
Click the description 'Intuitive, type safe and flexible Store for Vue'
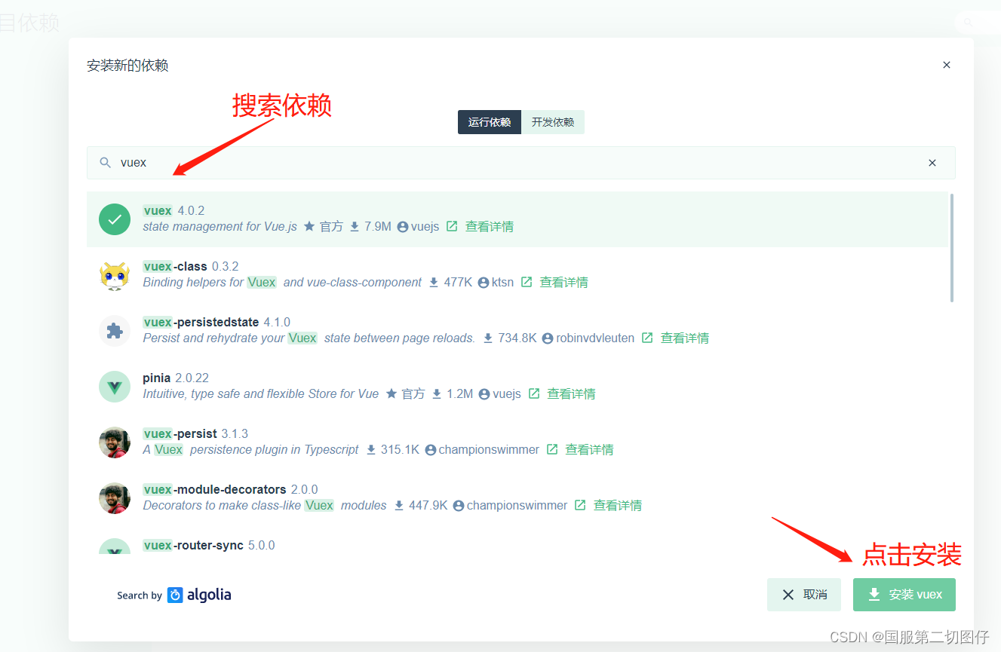click(261, 393)
